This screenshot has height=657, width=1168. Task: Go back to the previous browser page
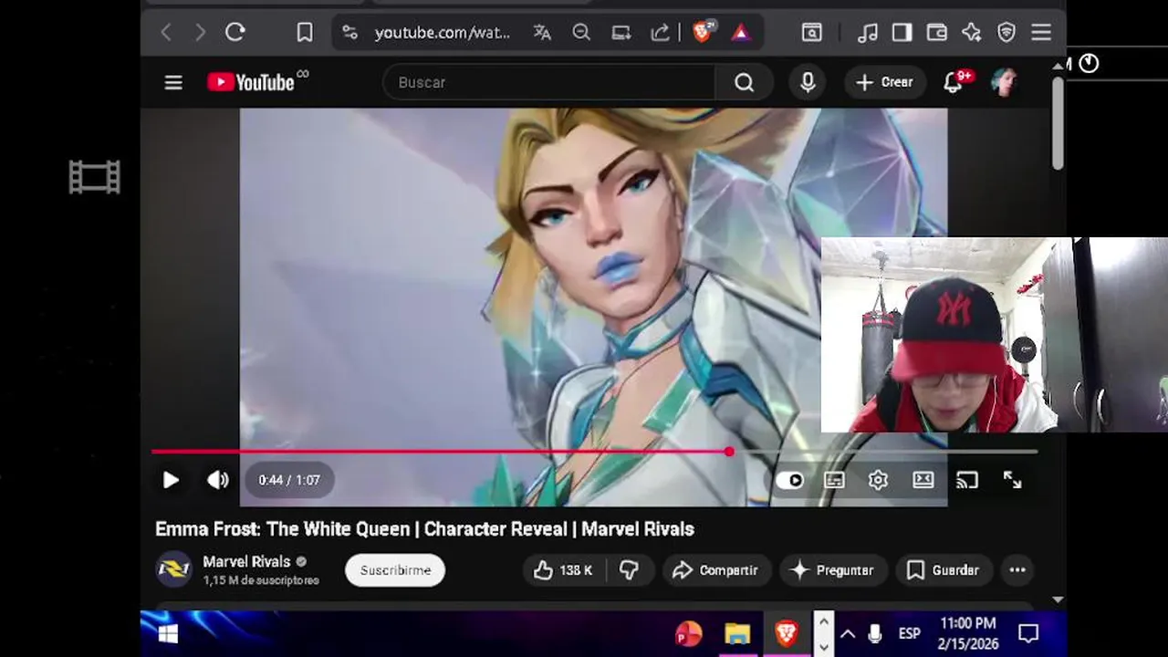coord(166,33)
